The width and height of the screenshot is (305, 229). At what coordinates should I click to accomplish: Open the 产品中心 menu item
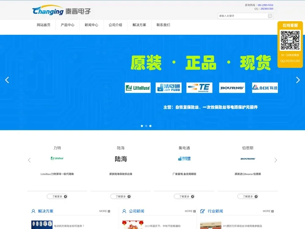(67, 25)
